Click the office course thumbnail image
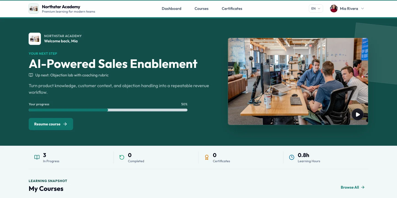The width and height of the screenshot is (397, 198). [x=298, y=81]
